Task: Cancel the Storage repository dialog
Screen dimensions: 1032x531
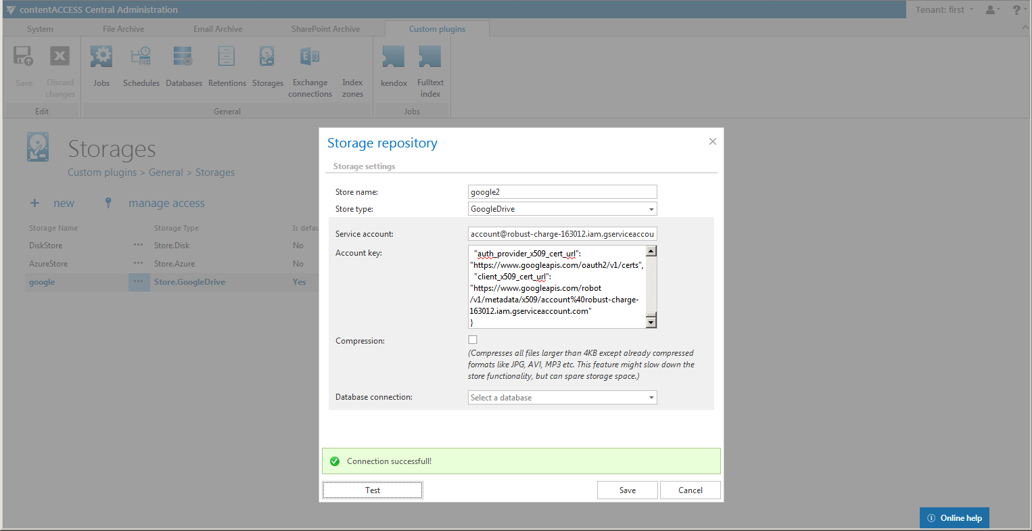Action: click(x=690, y=490)
